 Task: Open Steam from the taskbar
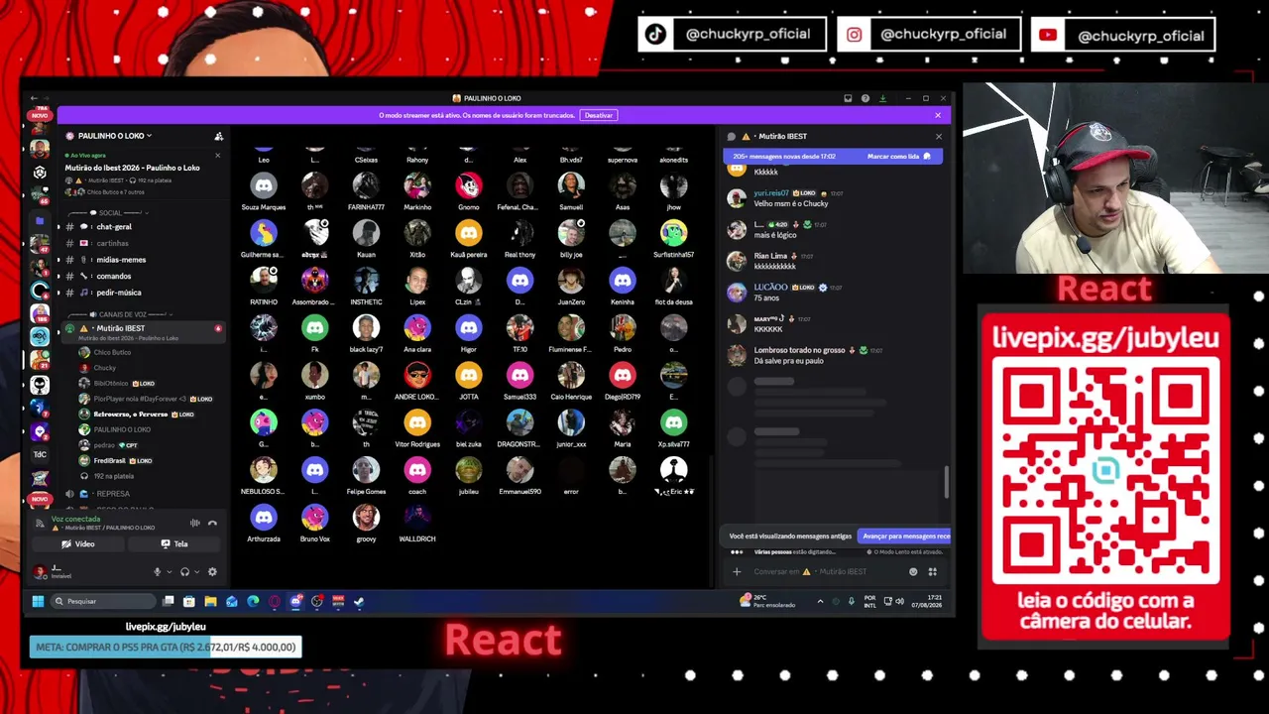click(x=359, y=601)
